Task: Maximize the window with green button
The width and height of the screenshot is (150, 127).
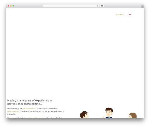Action: pyautogui.click(x=13, y=6)
